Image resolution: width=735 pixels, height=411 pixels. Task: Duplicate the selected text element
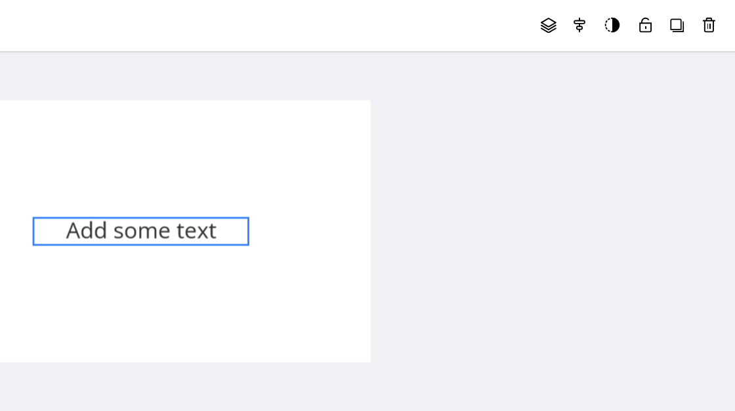click(677, 26)
